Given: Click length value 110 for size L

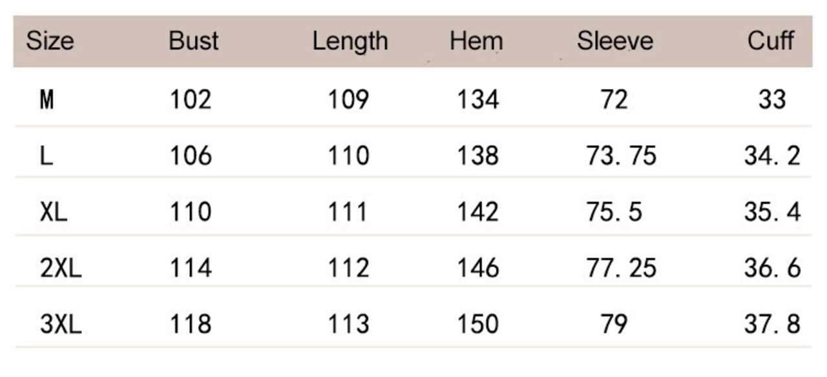Looking at the screenshot, I should point(348,156).
